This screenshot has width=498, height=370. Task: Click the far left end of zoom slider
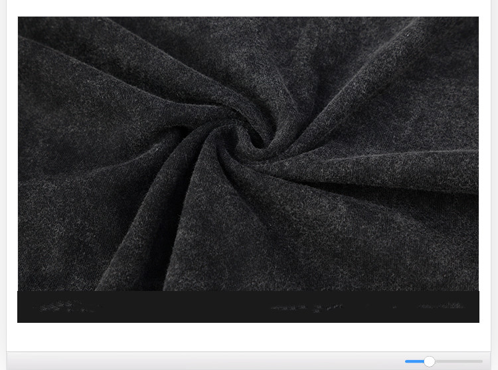406,361
